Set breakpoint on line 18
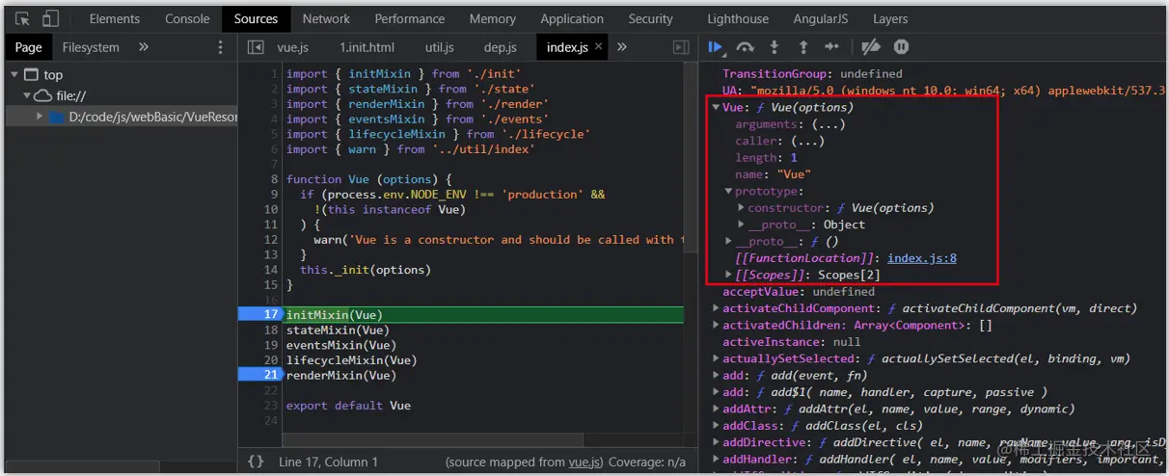The image size is (1169, 476). coord(269,331)
